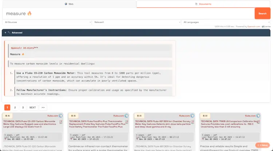Open the Opensolr.com link

(253, 26)
